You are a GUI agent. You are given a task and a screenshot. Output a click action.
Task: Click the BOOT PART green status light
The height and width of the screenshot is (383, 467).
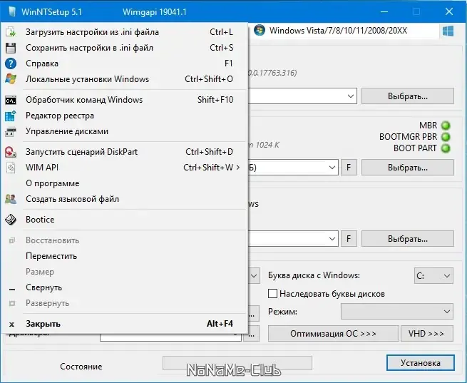point(446,148)
